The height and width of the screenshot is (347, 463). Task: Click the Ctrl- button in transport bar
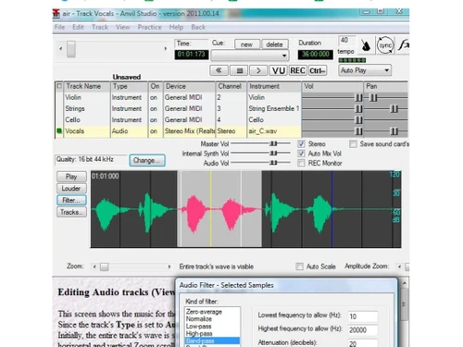click(317, 70)
